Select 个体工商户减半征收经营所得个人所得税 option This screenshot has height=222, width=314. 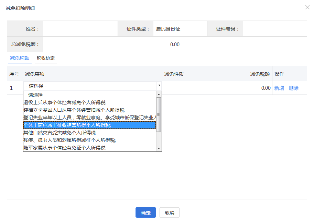(90, 125)
